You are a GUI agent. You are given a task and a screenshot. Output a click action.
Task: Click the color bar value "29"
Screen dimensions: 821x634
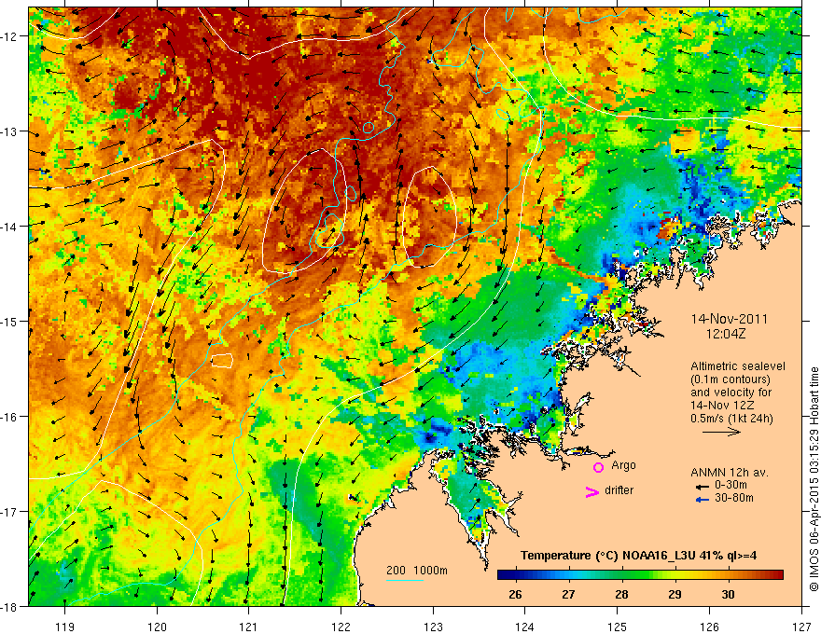coord(675,594)
